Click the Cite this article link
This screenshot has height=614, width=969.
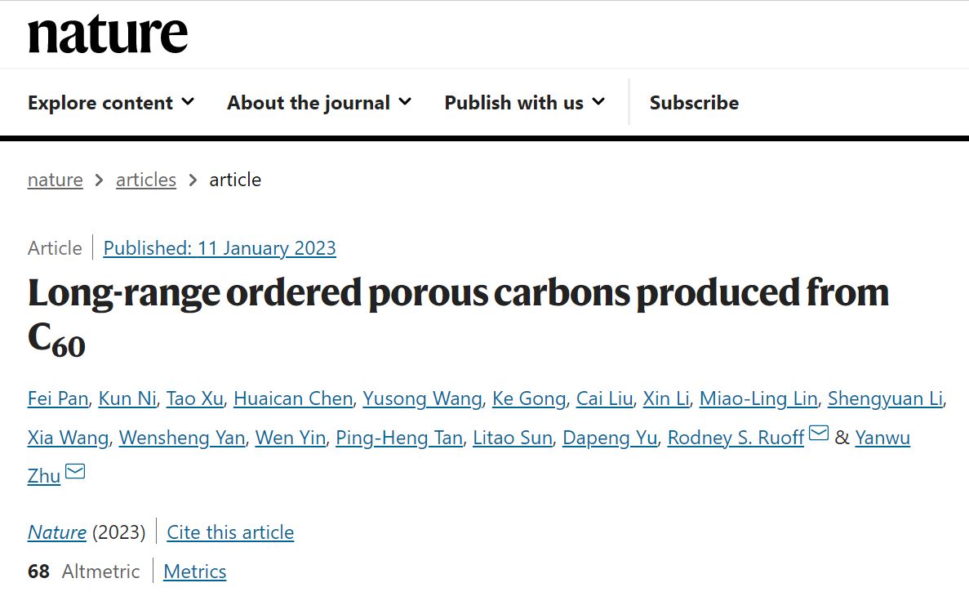(x=230, y=532)
